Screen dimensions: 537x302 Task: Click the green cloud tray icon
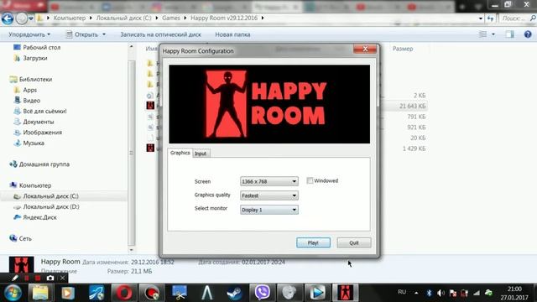[488, 293]
